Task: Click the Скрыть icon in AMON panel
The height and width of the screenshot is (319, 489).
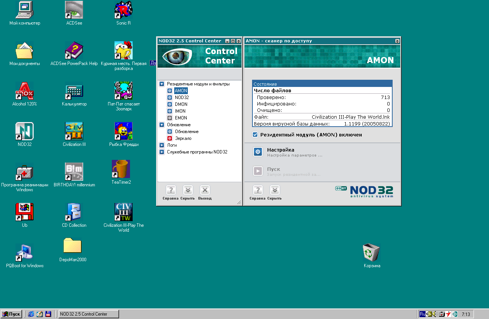Action: tap(275, 190)
